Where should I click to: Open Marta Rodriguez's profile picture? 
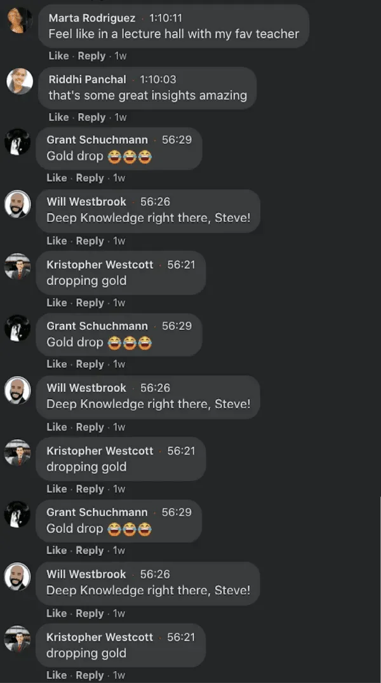coord(20,20)
